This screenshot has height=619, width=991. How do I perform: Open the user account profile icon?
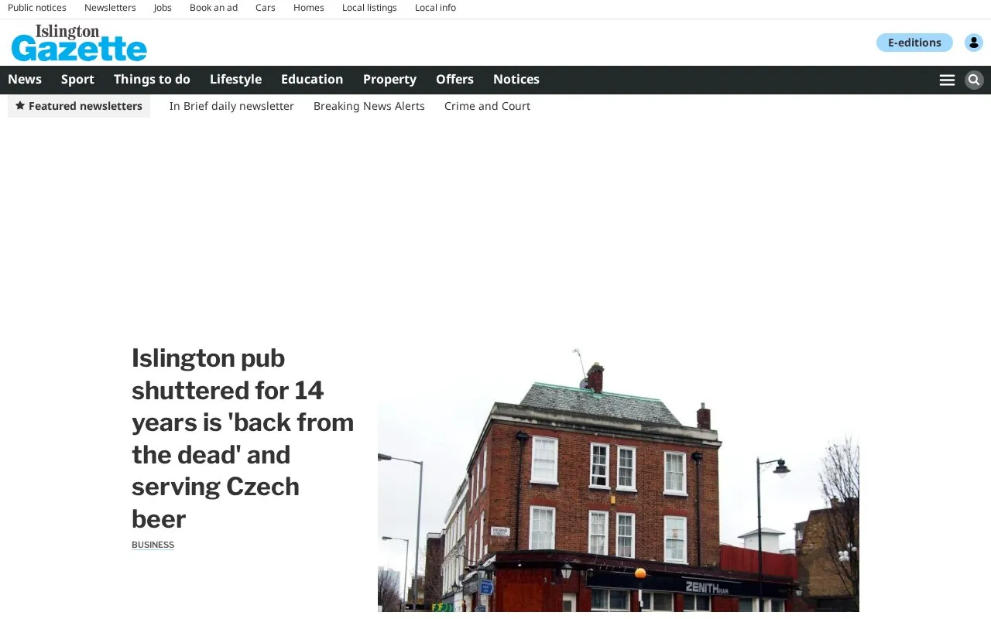(x=974, y=43)
